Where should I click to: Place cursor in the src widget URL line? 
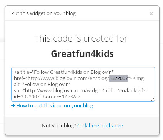[80, 91]
